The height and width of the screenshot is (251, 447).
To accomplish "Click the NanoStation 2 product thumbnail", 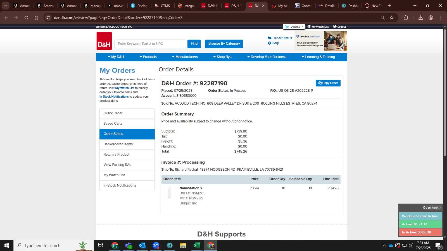I will pos(169,192).
